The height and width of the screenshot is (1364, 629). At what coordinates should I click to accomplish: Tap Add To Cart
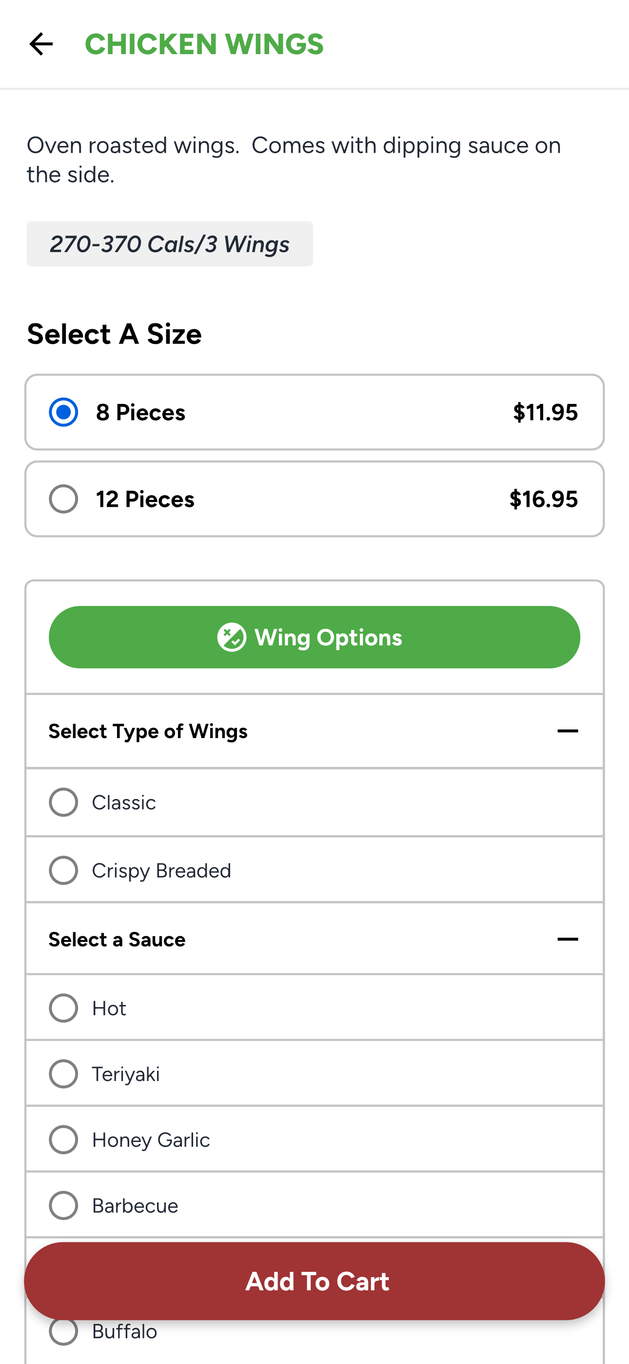(314, 1281)
